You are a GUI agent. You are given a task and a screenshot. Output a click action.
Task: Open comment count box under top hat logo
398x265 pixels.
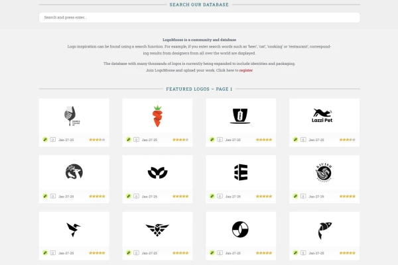click(x=220, y=140)
